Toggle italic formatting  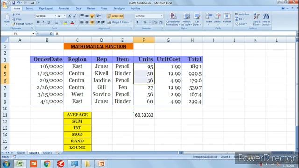(x=43, y=22)
